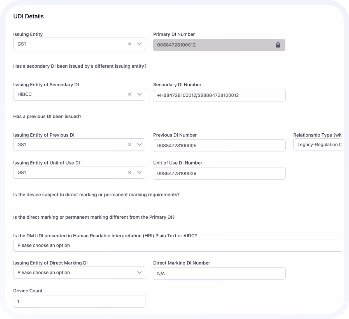Click the UDI Details heading
Screen dimensions: 349x319
coord(29,16)
